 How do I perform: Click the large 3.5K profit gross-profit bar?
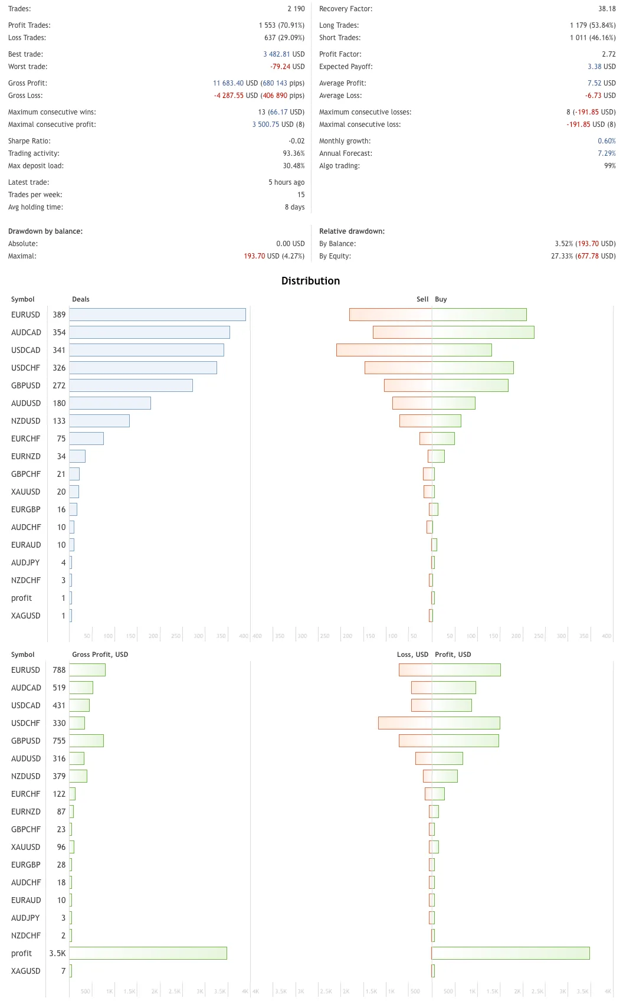click(148, 953)
